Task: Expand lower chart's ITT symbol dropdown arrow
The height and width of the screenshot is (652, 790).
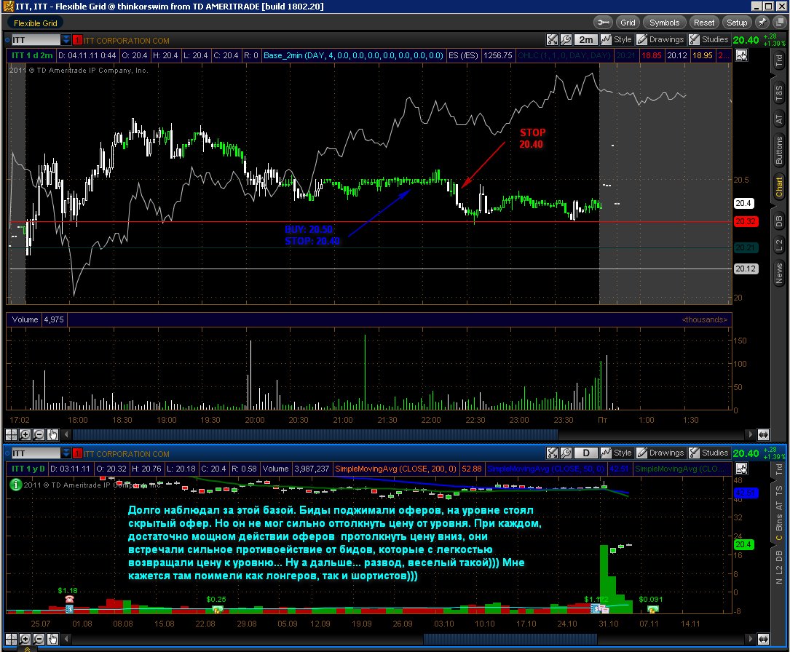Action: pos(66,453)
